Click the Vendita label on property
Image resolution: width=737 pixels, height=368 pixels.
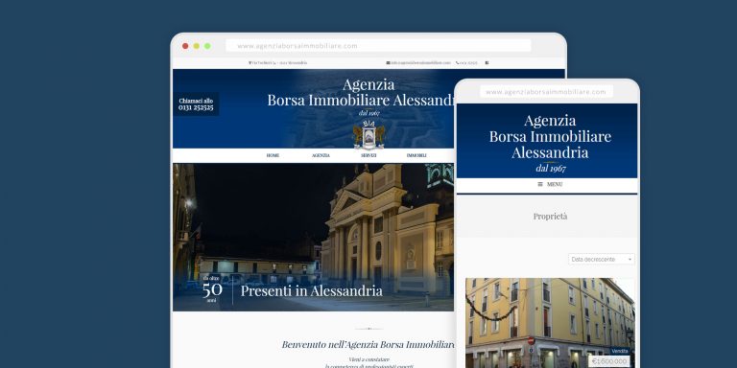620,351
